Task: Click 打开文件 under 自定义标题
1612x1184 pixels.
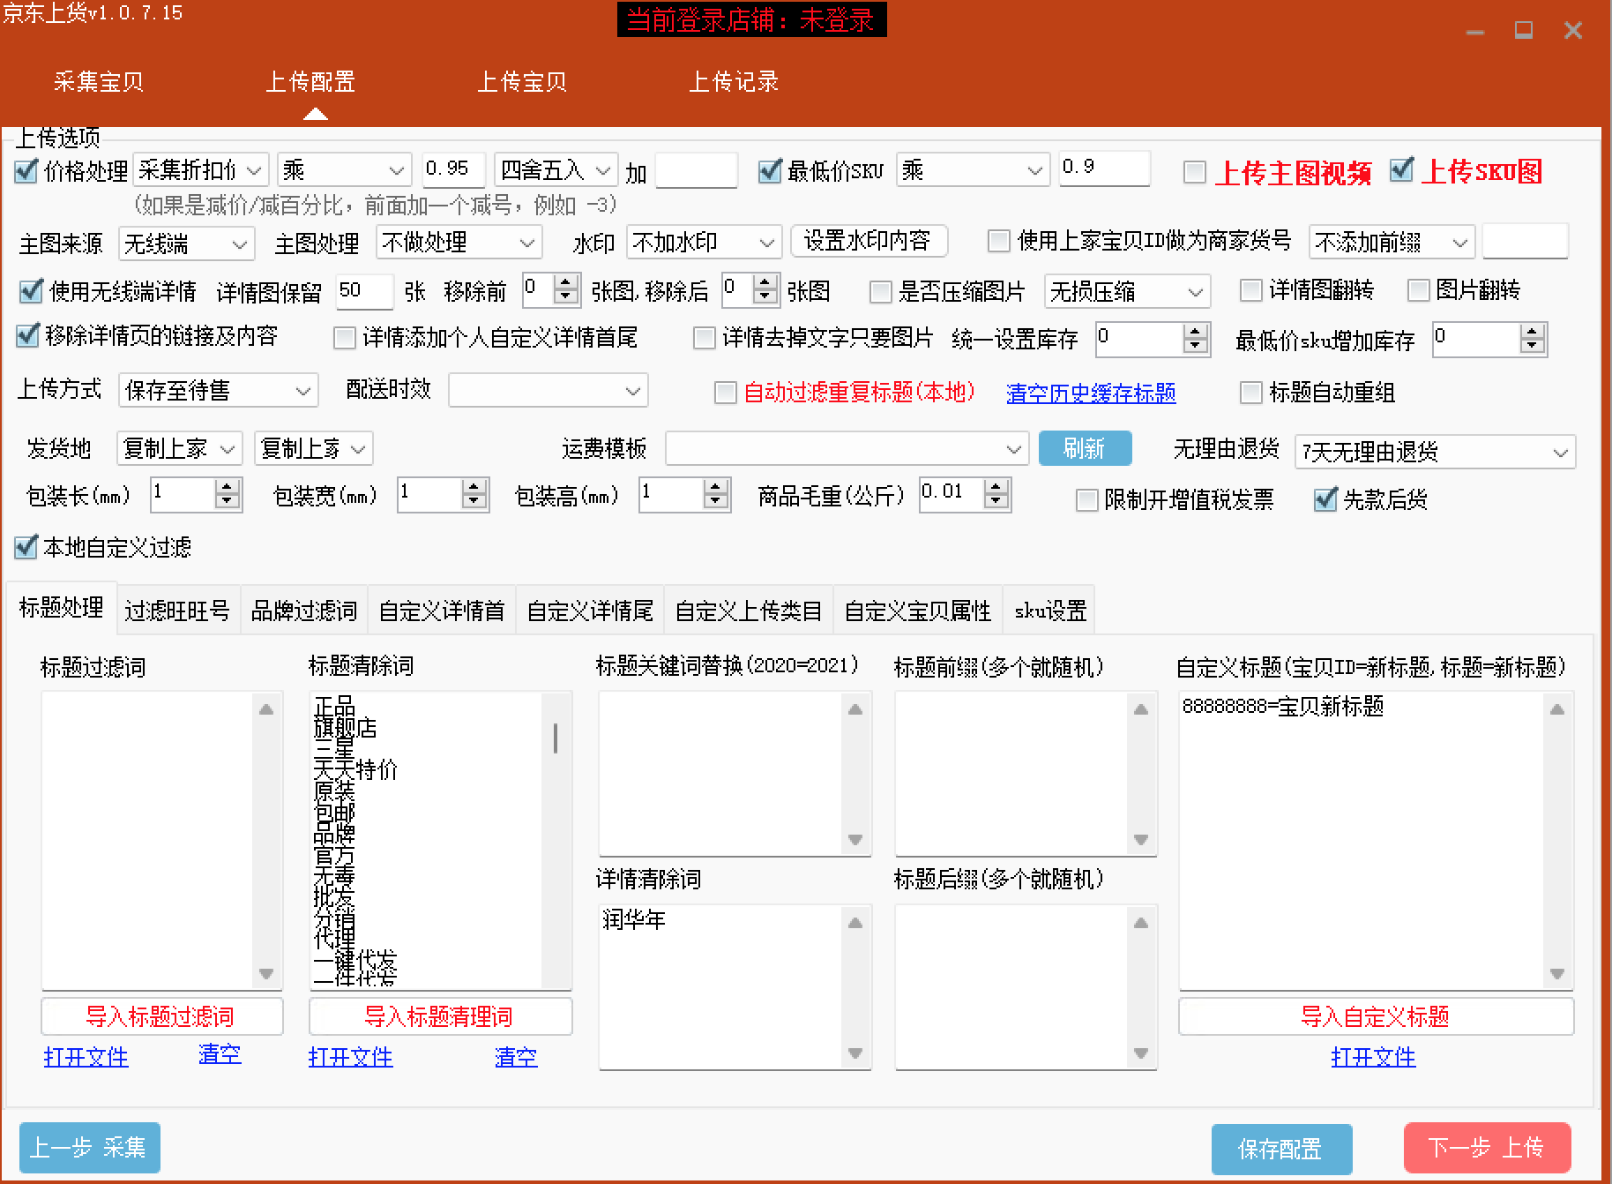Action: (1373, 1056)
